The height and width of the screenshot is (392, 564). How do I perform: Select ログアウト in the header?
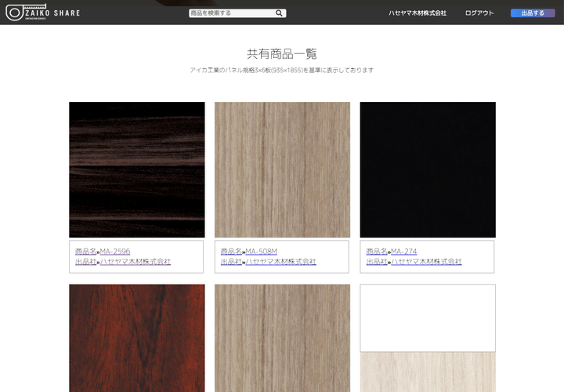(x=479, y=13)
